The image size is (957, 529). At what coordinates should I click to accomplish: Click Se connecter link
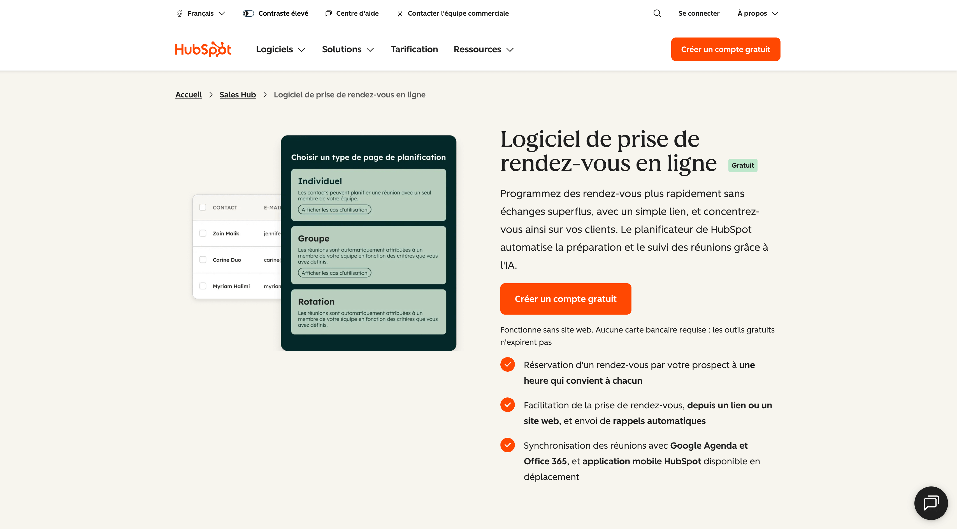698,13
